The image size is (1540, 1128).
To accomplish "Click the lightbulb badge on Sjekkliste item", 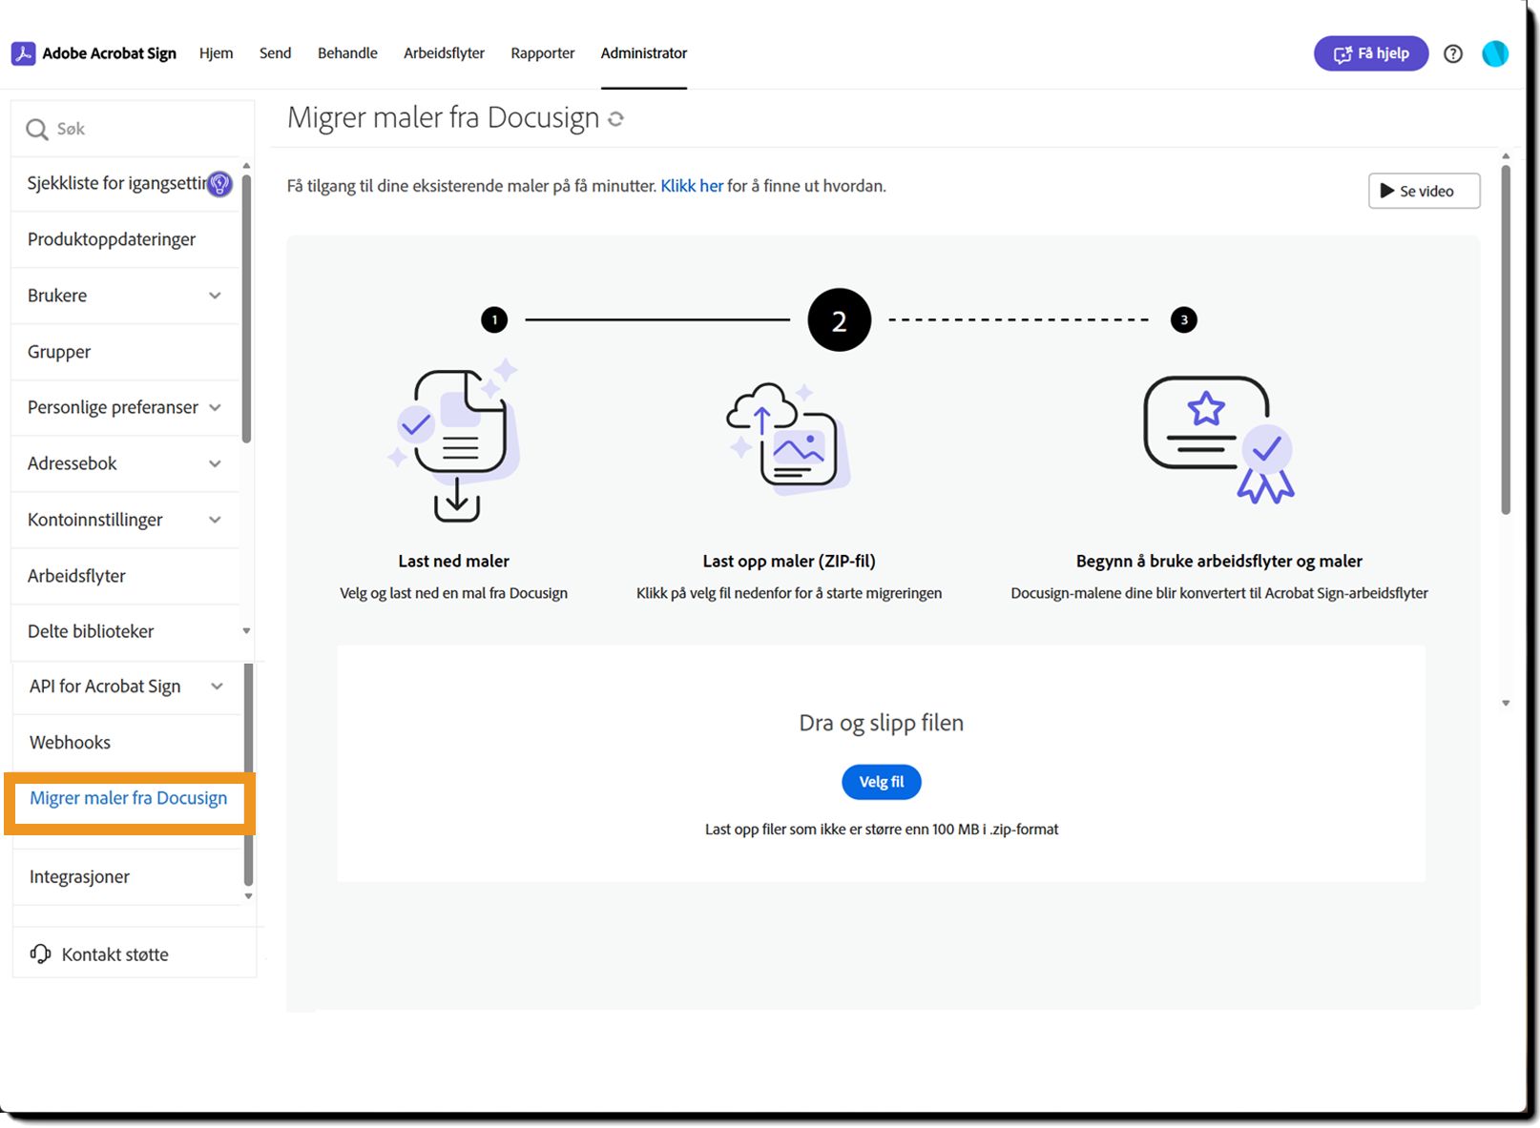I will [x=219, y=184].
